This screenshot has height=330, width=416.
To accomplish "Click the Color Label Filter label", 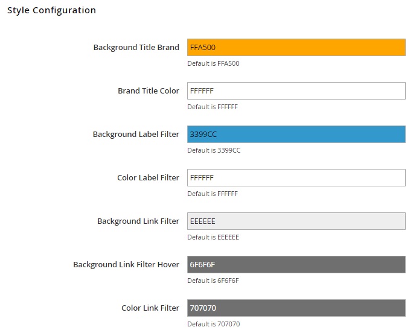I will [x=148, y=177].
